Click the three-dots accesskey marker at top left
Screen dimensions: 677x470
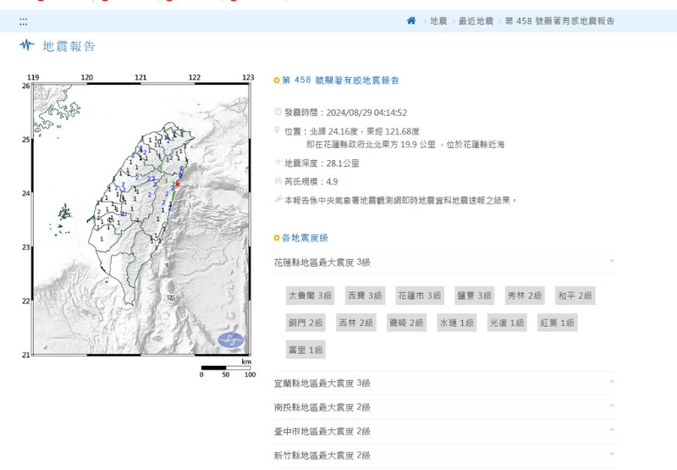23,21
